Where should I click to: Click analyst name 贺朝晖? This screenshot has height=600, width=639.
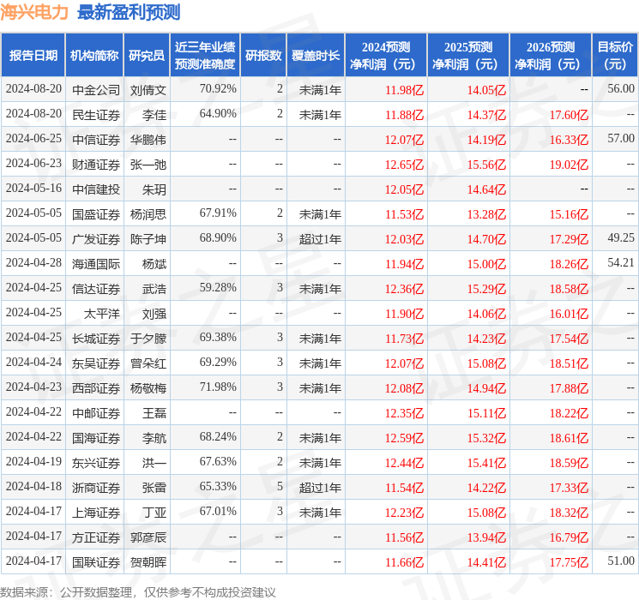pyautogui.click(x=148, y=562)
